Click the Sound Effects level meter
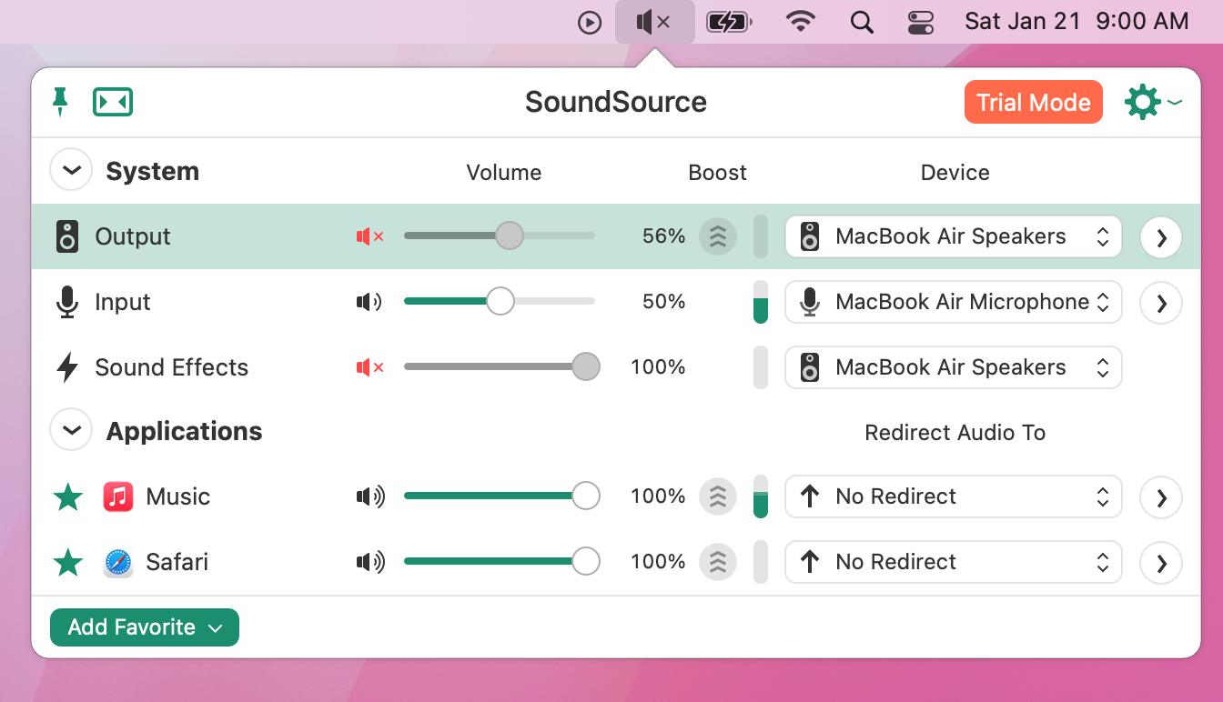Image resolution: width=1223 pixels, height=702 pixels. [761, 367]
